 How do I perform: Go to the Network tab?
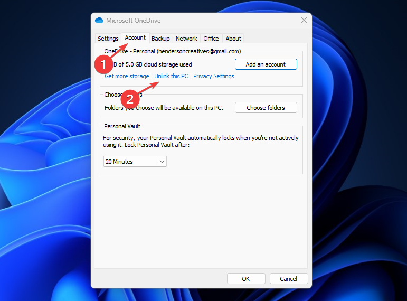pos(186,39)
